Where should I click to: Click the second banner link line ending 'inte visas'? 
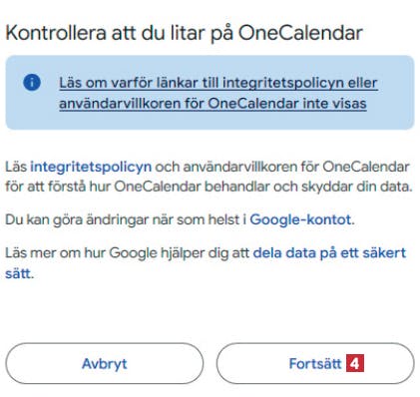(212, 104)
